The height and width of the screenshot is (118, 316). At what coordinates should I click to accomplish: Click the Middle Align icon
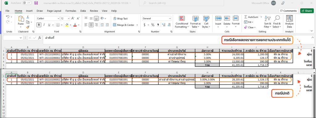pyautogui.click(x=91, y=18)
